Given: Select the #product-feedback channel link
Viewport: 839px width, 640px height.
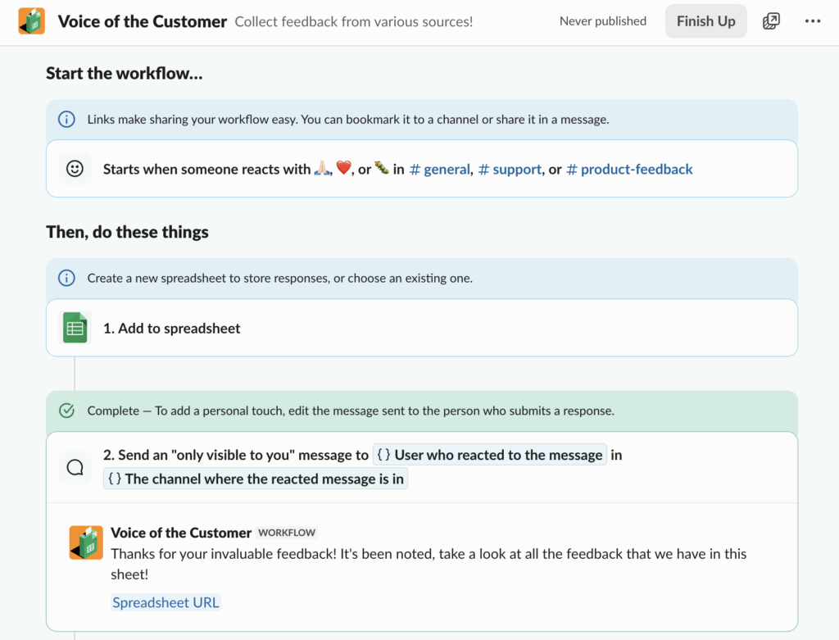Looking at the screenshot, I should [x=629, y=169].
